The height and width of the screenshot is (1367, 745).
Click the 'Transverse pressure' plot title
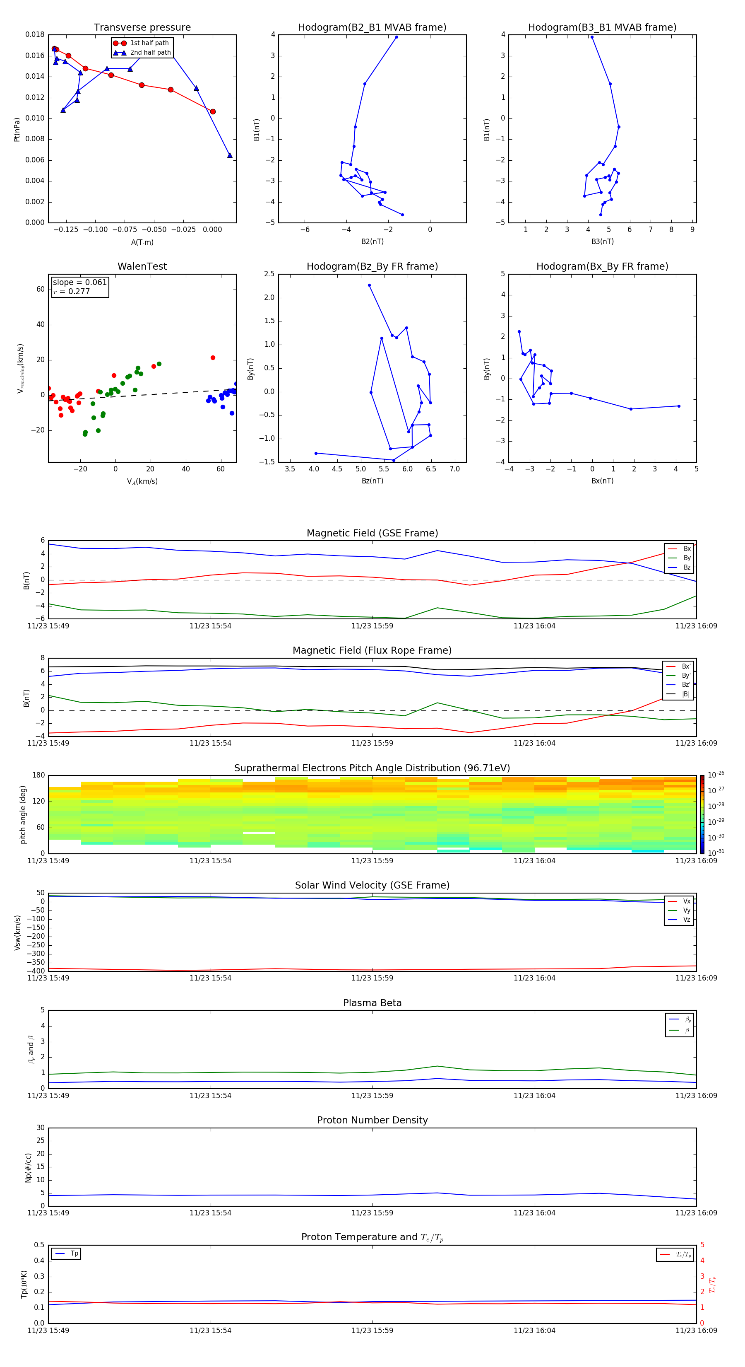(x=142, y=28)
